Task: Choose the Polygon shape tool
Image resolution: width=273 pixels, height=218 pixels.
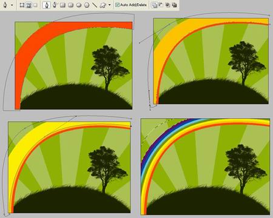Action: (87, 5)
